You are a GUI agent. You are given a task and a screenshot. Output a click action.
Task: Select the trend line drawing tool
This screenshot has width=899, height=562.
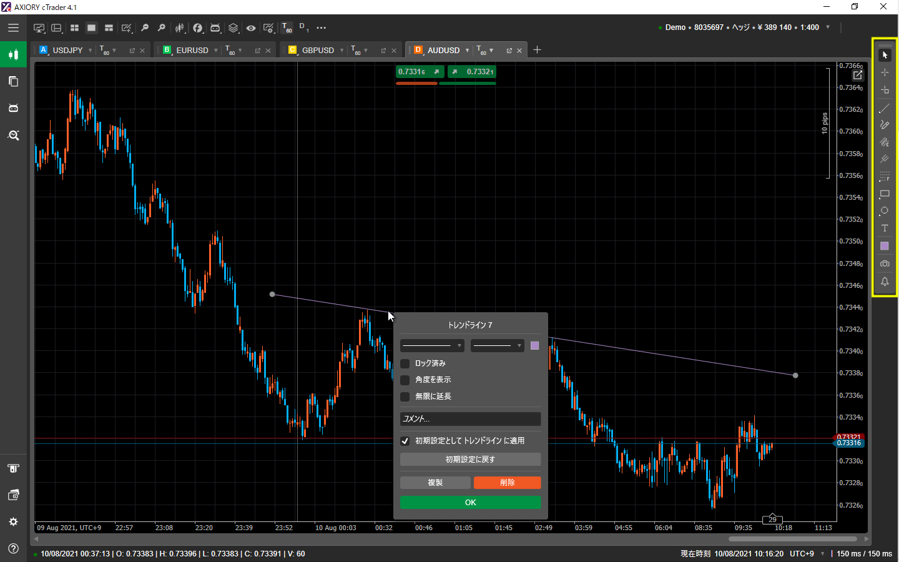[x=884, y=108]
